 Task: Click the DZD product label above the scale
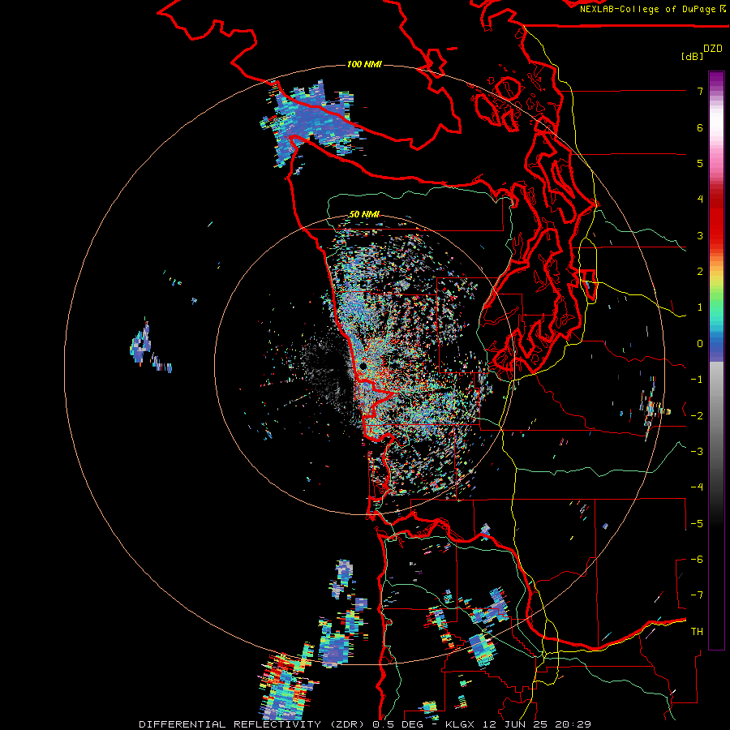(712, 49)
